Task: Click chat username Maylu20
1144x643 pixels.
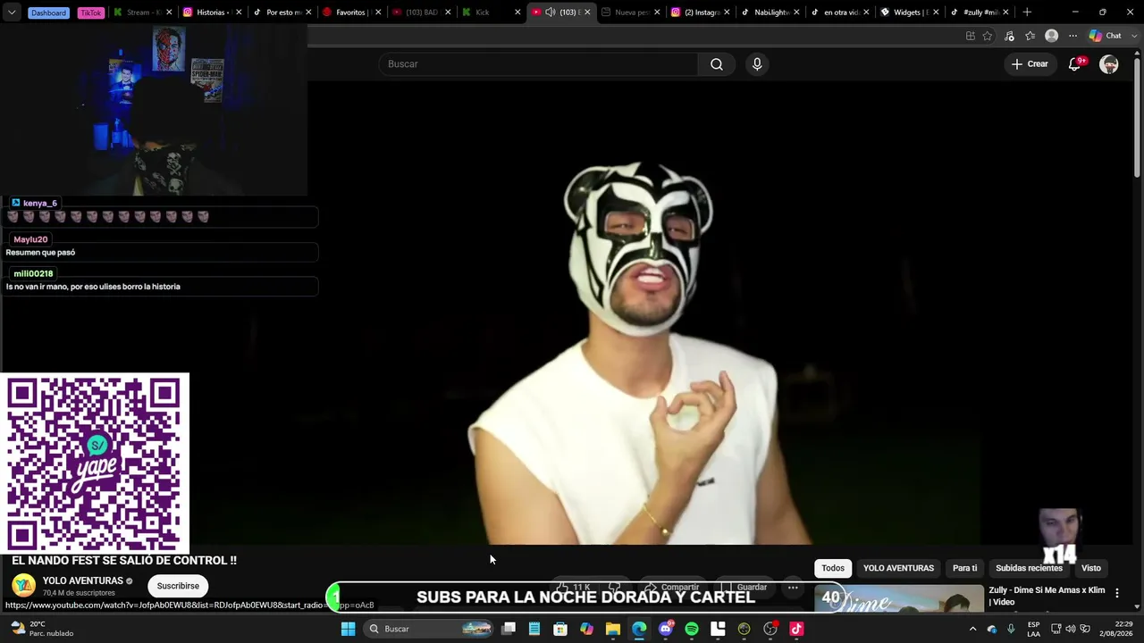Action: [30, 239]
